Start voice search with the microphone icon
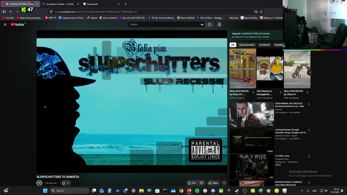The height and width of the screenshot is (195, 347). coord(220,24)
